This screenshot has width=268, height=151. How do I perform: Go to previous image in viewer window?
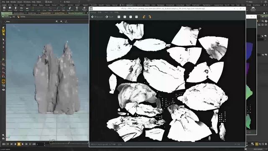pos(97,17)
